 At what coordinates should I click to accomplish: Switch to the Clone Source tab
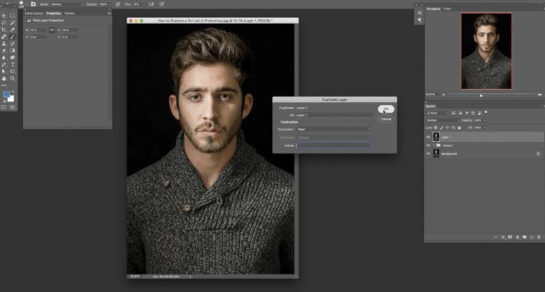click(x=34, y=13)
